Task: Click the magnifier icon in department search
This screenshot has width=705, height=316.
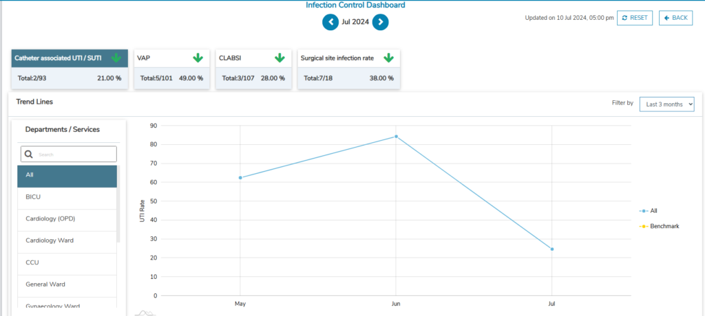Action: tap(29, 155)
